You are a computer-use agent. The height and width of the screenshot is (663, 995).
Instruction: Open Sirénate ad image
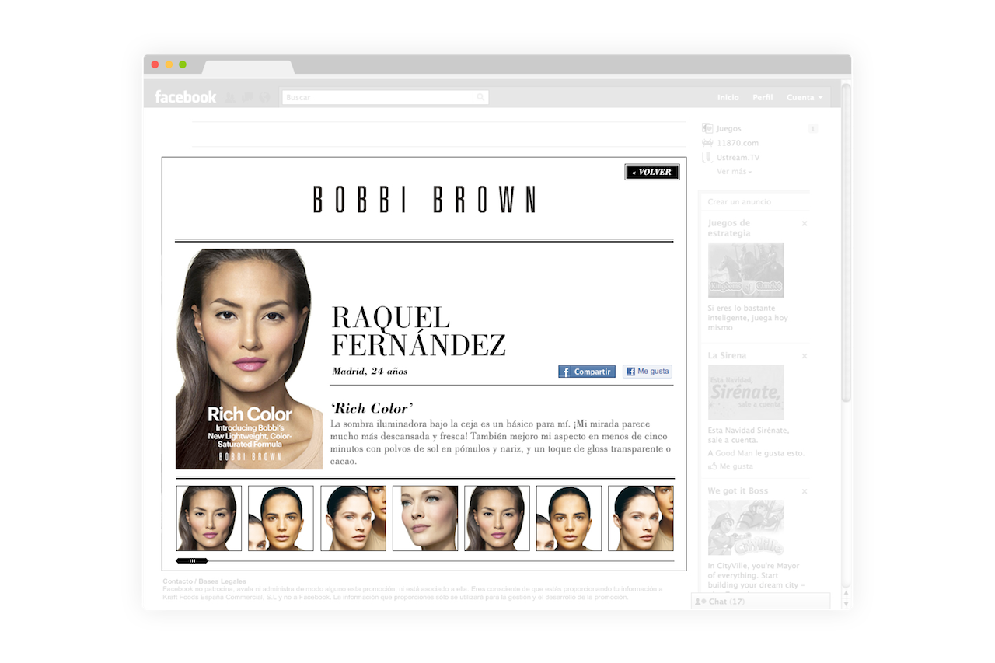[745, 393]
